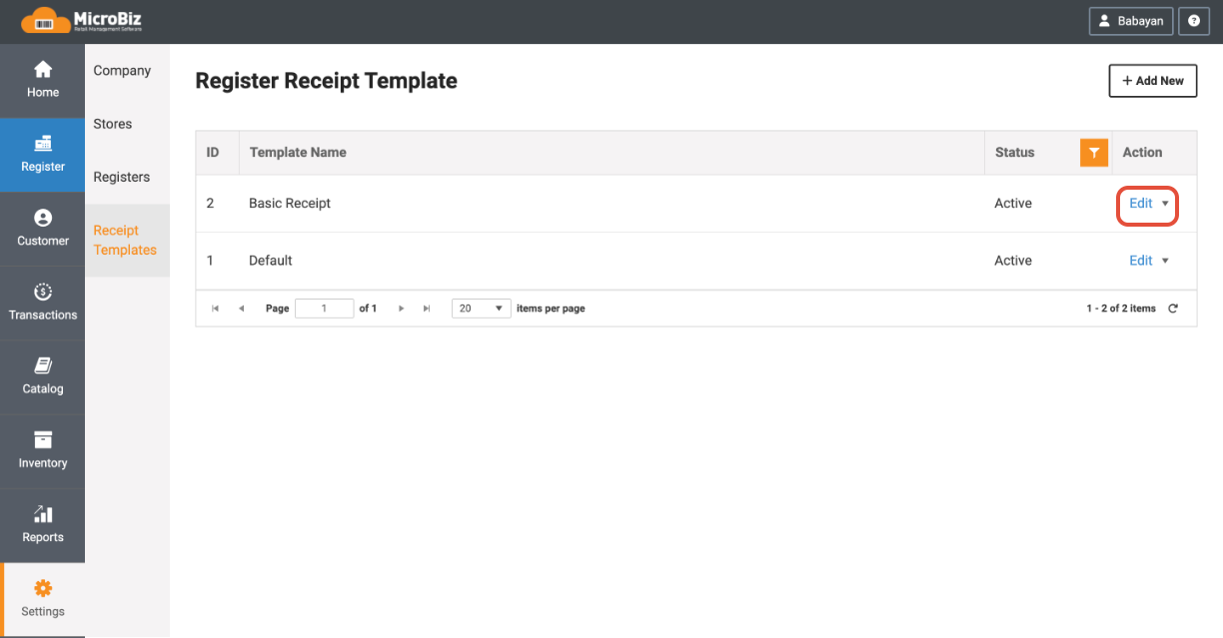
Task: Click the 1 - 2 of 2 items text
Action: [x=1121, y=309]
